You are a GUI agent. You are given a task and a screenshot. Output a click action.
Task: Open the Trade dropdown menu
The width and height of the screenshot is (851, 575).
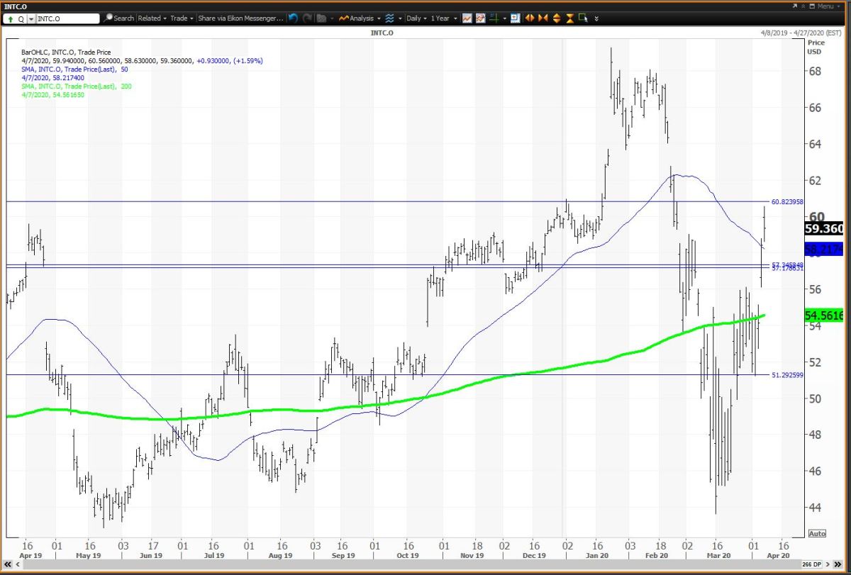coord(182,18)
